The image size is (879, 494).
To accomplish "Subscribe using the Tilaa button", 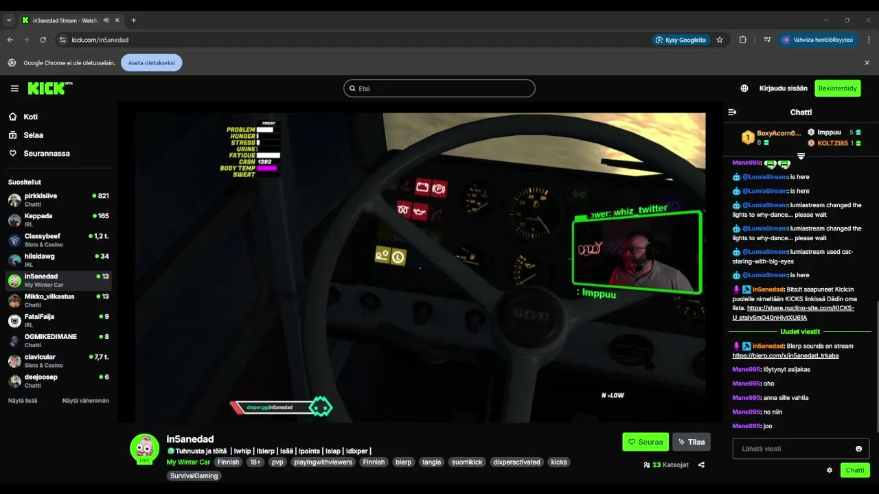I will tap(692, 442).
